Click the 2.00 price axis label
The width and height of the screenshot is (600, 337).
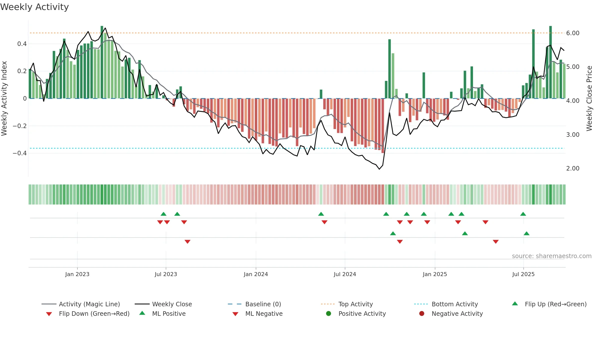[x=573, y=168]
